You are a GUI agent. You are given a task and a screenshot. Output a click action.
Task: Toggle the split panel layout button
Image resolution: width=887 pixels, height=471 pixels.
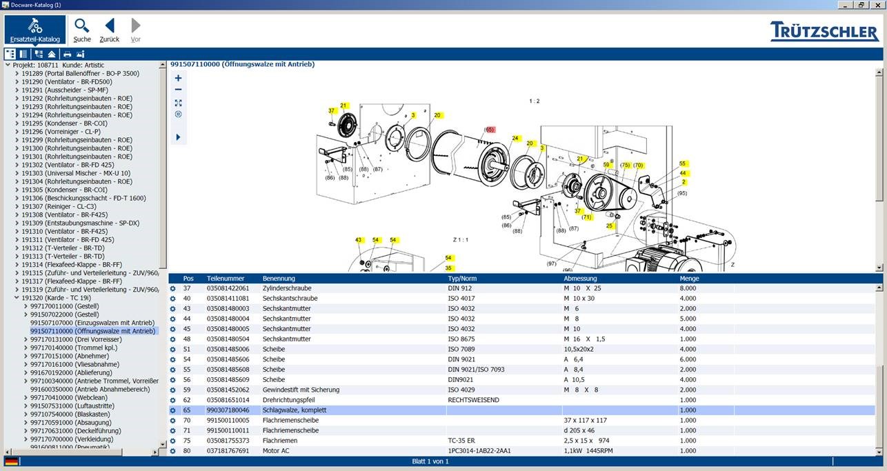tap(23, 54)
